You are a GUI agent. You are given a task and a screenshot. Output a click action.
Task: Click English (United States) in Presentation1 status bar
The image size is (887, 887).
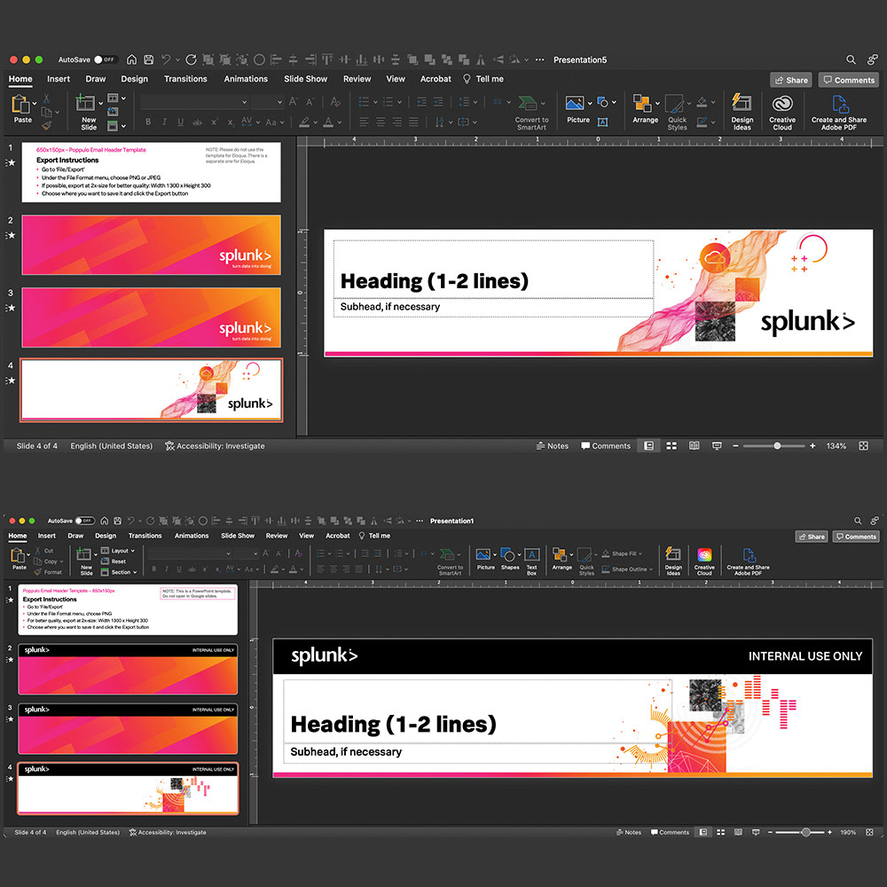tap(88, 832)
